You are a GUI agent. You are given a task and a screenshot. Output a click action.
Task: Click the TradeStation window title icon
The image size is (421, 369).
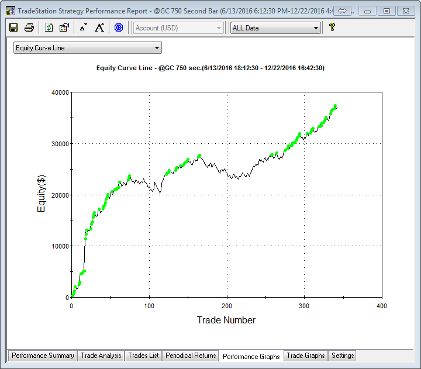[10, 11]
